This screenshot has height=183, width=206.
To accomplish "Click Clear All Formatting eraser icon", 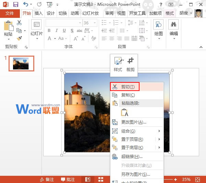I will tap(94, 38).
